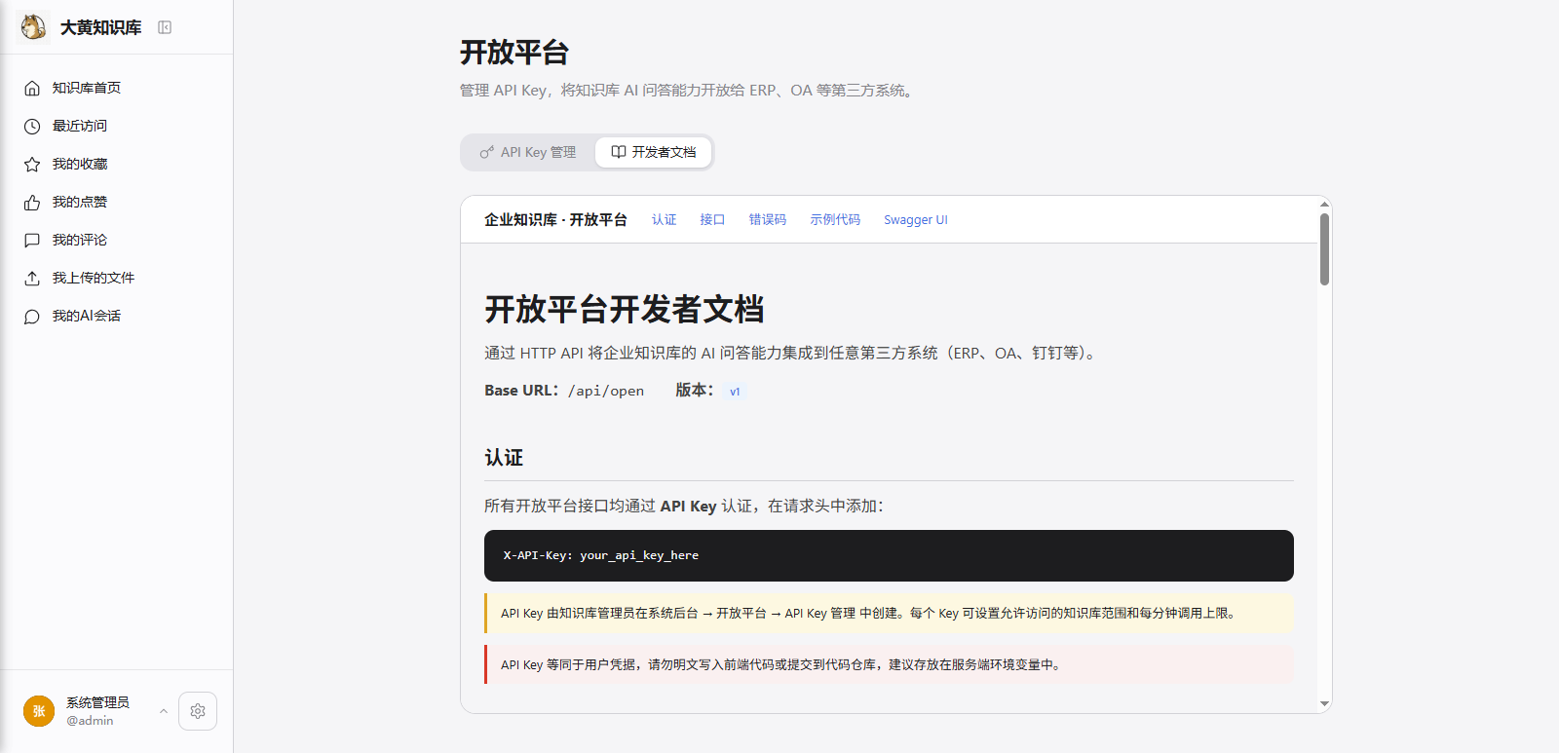The width and height of the screenshot is (1559, 753).
Task: Click the 大黄知识库 dog logo
Action: click(x=33, y=27)
